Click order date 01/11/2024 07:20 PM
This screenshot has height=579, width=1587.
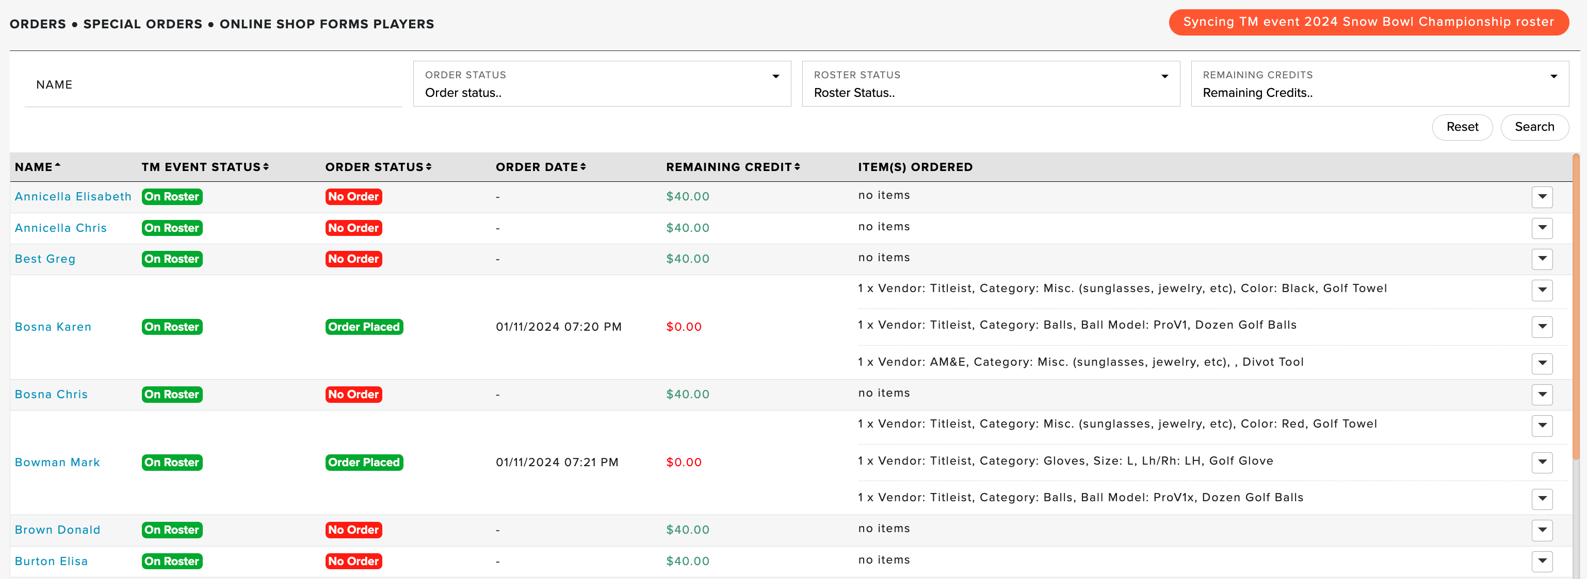pos(558,327)
